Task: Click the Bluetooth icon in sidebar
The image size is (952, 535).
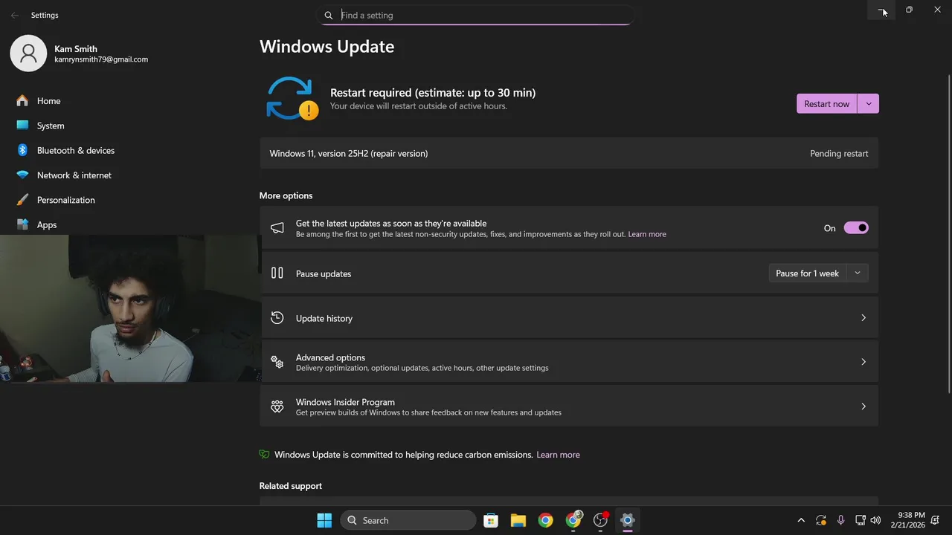Action: pyautogui.click(x=22, y=150)
